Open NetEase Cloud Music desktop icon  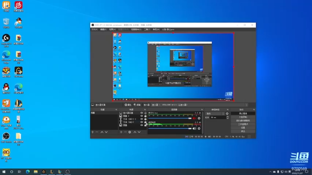[x=18, y=7]
